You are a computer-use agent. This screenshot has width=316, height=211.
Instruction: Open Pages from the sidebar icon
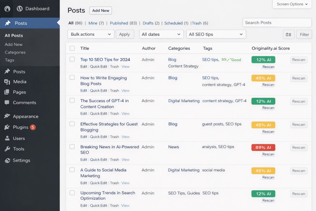(x=8, y=92)
